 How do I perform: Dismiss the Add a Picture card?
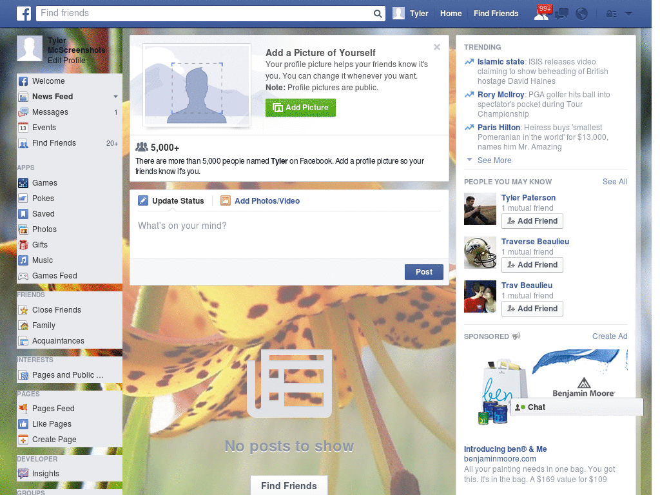click(x=437, y=47)
